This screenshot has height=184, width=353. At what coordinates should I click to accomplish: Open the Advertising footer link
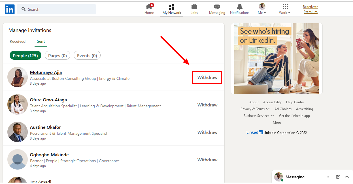pos(305,109)
